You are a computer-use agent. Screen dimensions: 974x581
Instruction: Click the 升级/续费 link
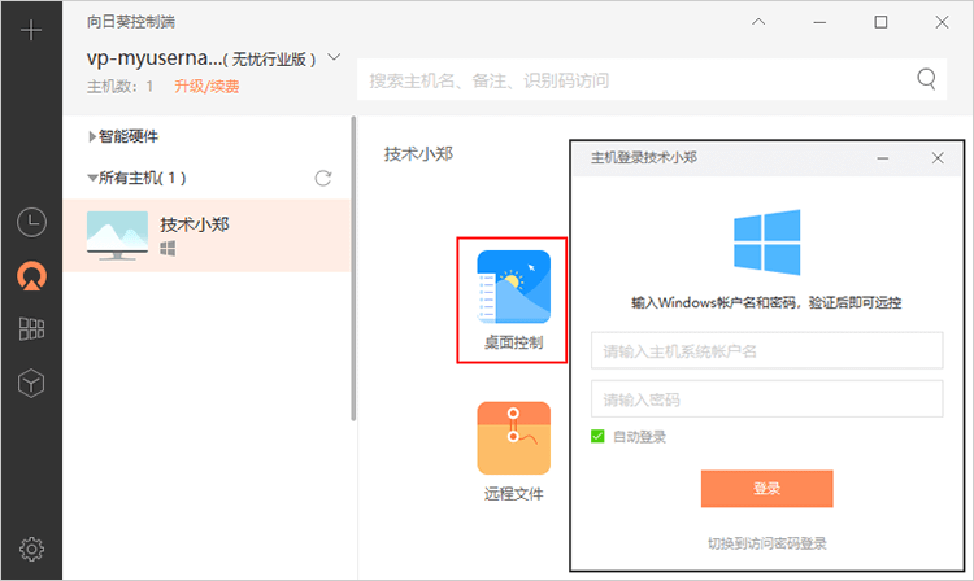point(206,86)
